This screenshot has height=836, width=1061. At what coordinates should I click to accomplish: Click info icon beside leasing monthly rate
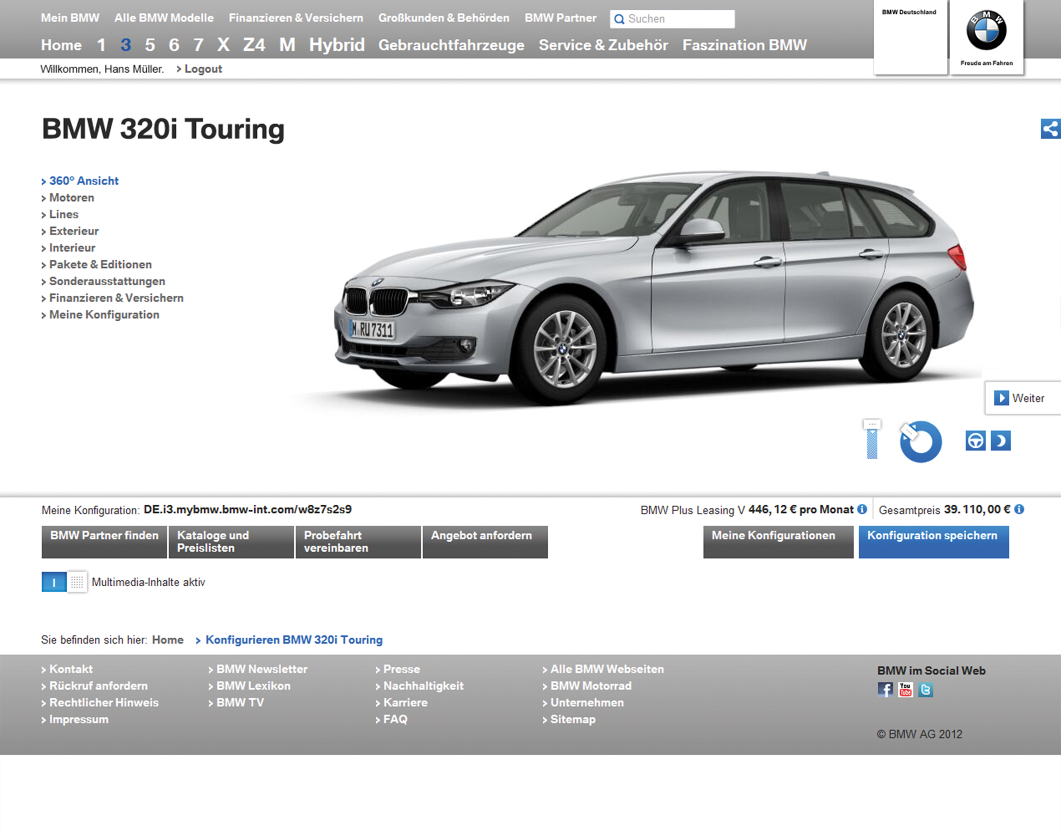[862, 510]
